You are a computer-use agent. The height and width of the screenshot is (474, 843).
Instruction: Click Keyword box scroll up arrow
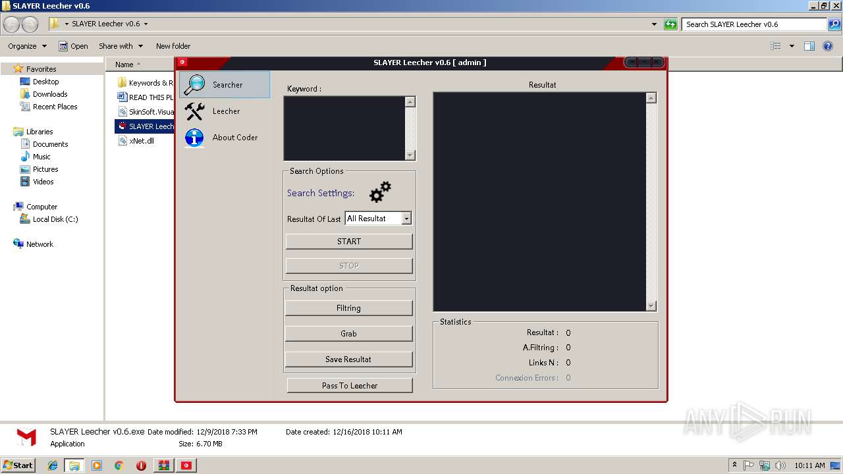410,102
